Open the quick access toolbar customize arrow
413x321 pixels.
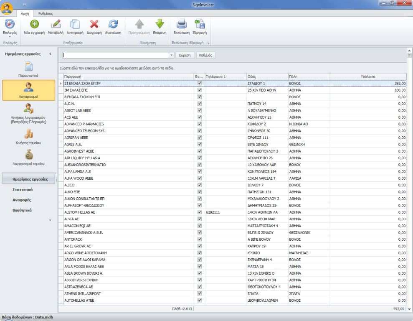click(x=24, y=5)
